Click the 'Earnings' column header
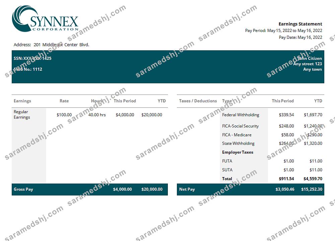The height and width of the screenshot is (241, 335). [22, 101]
